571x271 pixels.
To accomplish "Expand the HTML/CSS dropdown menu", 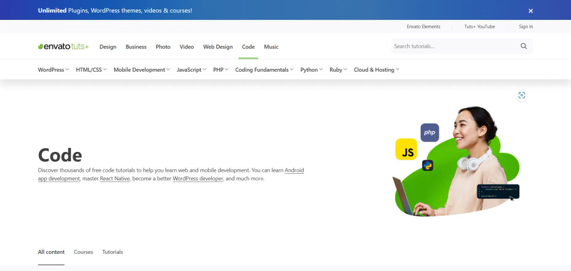I will point(91,70).
